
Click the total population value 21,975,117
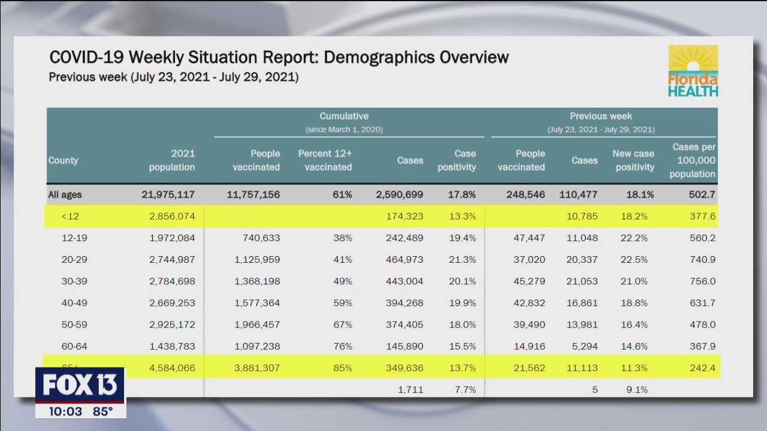(168, 195)
